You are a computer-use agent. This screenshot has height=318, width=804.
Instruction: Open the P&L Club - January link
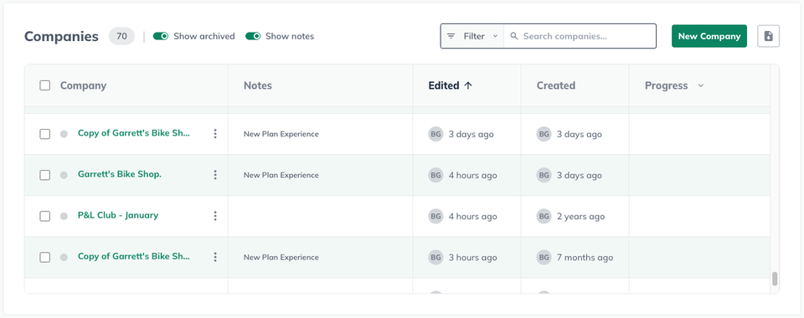(118, 215)
